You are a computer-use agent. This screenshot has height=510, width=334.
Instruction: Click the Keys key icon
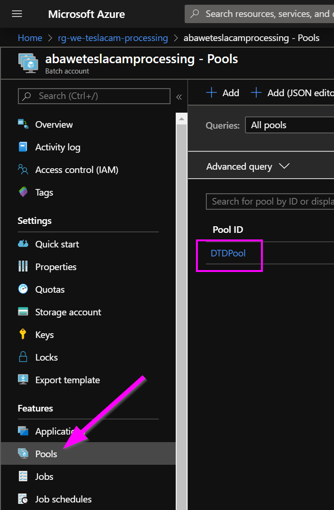pyautogui.click(x=23, y=334)
